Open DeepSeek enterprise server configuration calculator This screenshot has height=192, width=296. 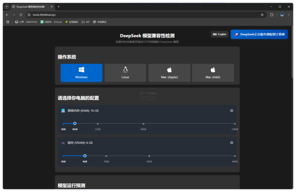259,34
